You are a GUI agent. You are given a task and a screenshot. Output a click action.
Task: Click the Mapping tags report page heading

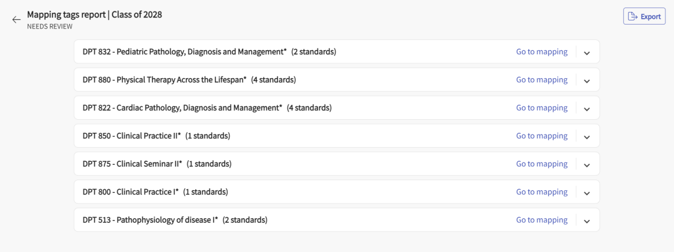94,15
